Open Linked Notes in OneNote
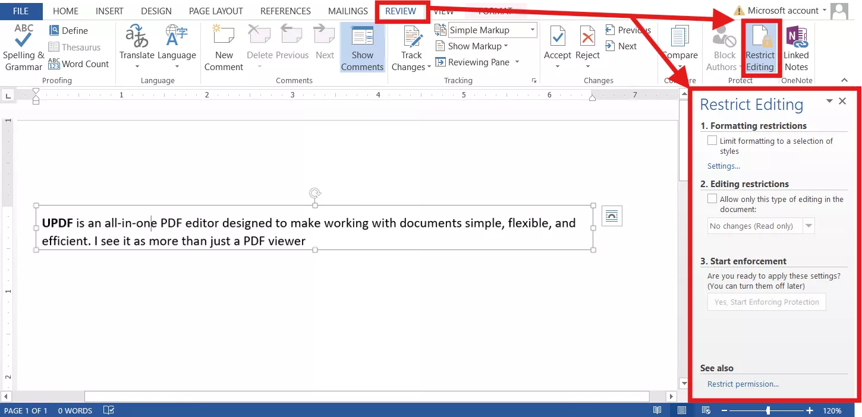 (x=796, y=46)
